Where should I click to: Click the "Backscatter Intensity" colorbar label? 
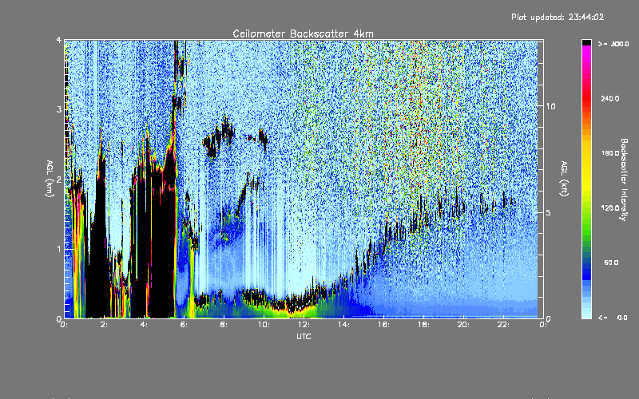coord(624,180)
